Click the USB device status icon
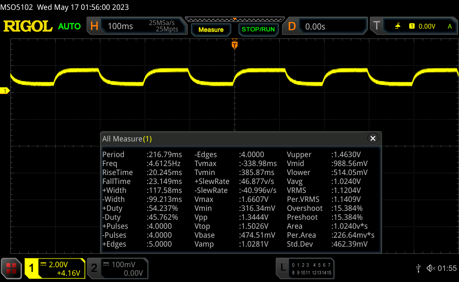This screenshot has height=282, width=459. tap(418, 268)
